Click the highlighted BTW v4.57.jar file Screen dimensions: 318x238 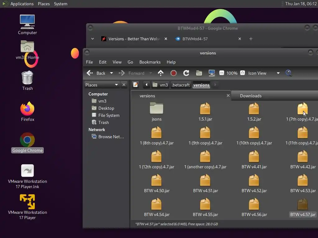[303, 207]
